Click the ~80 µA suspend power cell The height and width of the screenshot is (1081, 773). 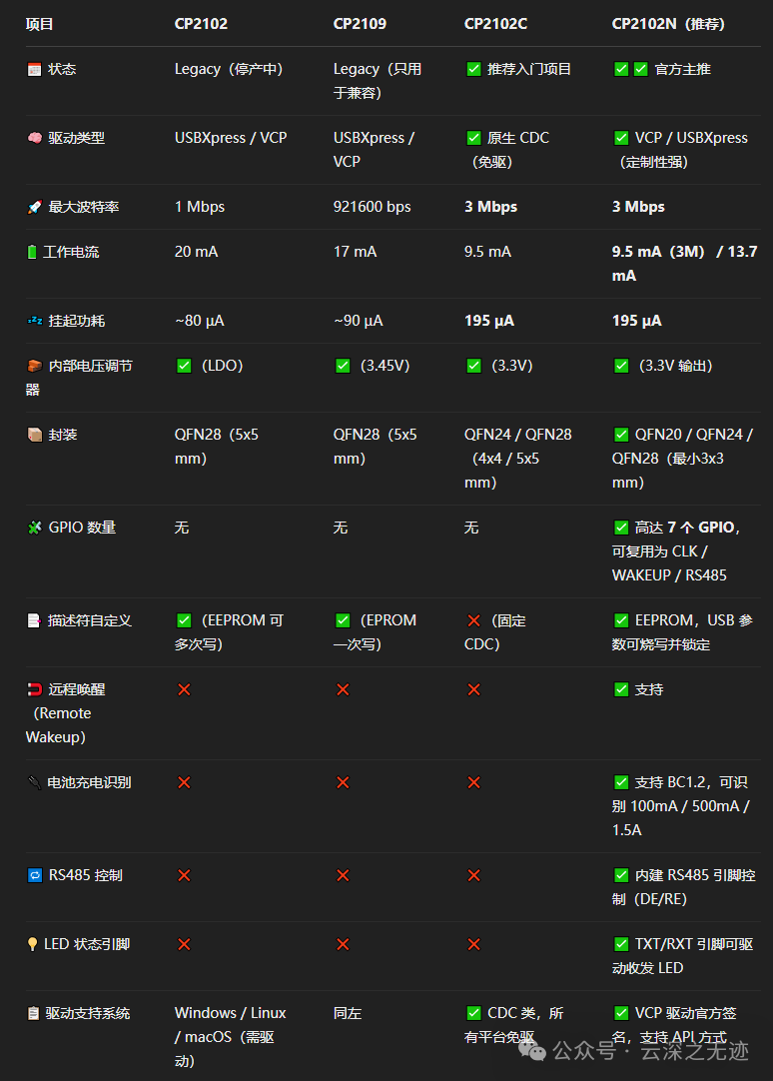coord(199,321)
